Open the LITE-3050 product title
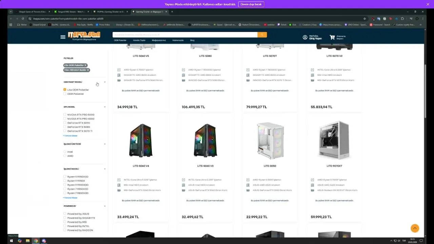 pyautogui.click(x=270, y=166)
